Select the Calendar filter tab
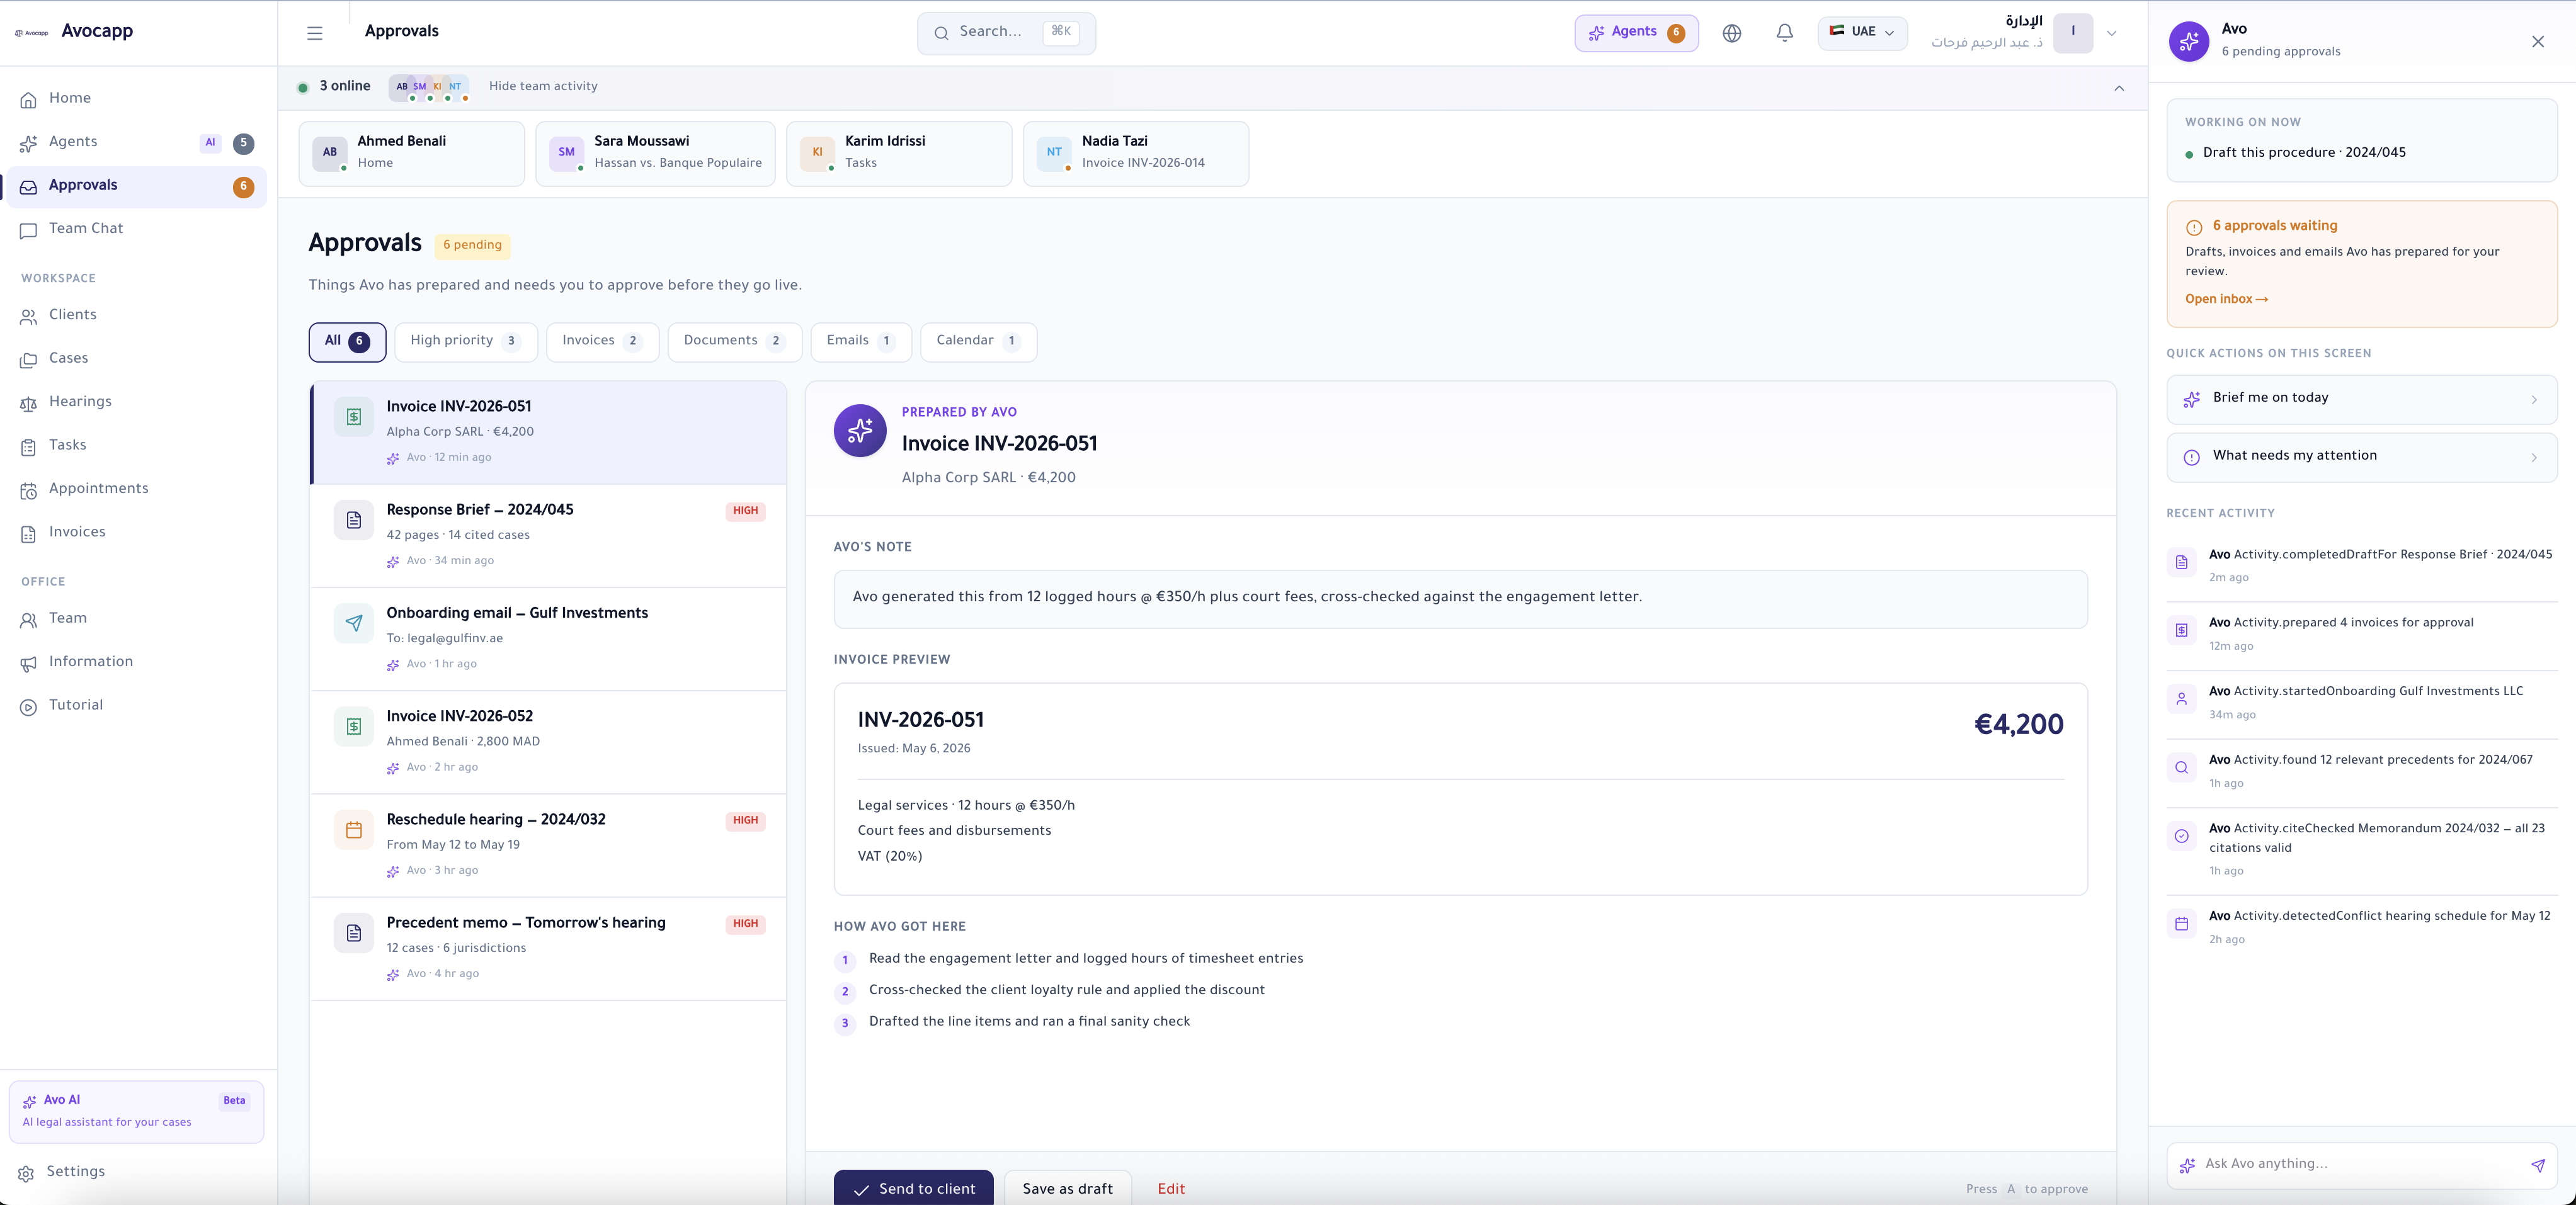 978,342
